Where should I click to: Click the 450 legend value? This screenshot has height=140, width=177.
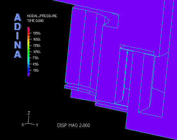point(36,64)
